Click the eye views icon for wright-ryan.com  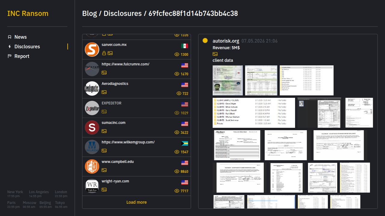coord(177,191)
